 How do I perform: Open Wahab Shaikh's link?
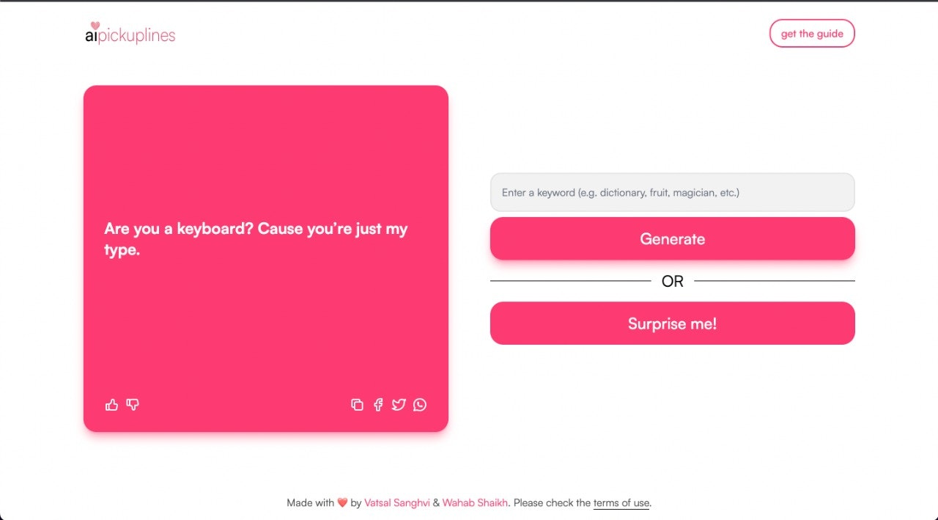point(475,503)
